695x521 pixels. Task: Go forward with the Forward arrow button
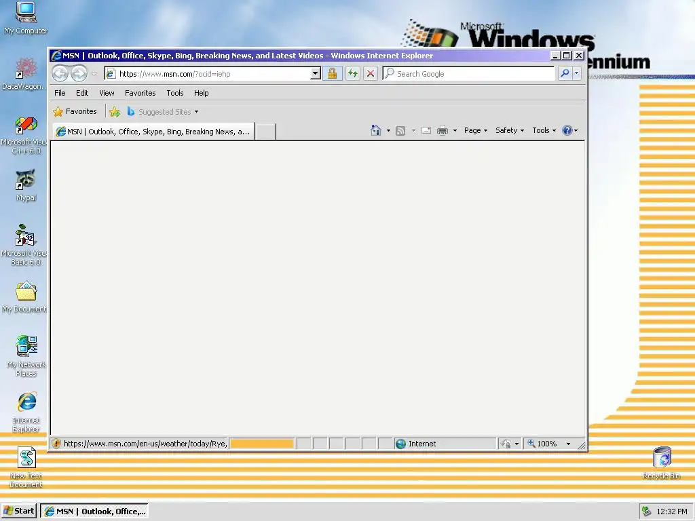point(79,73)
